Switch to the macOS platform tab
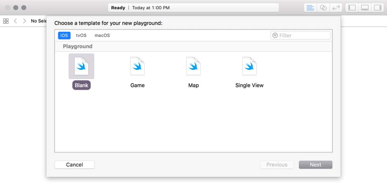This screenshot has width=387, height=187. [102, 35]
